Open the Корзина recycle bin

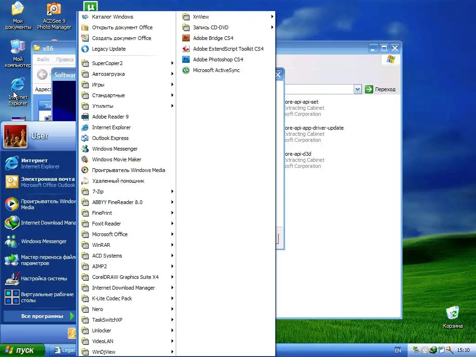click(453, 317)
